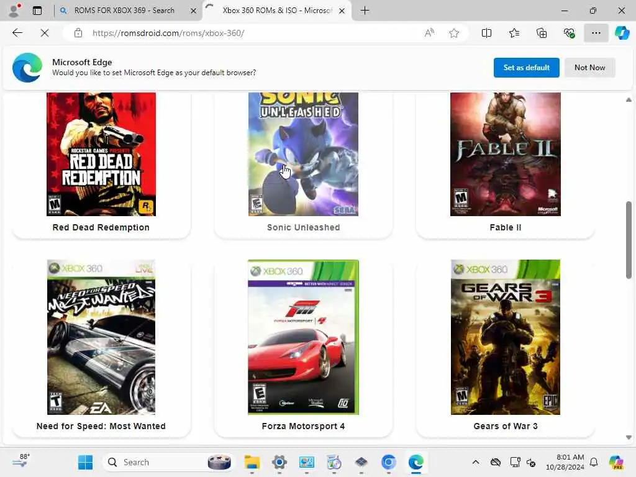Open File Explorer from the taskbar
This screenshot has width=636, height=477.
(252, 462)
